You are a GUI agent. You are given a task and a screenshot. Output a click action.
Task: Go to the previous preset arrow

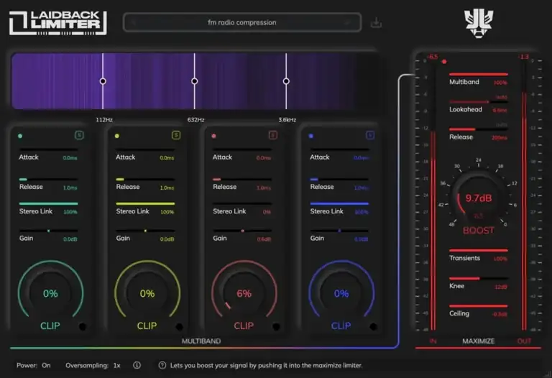134,23
